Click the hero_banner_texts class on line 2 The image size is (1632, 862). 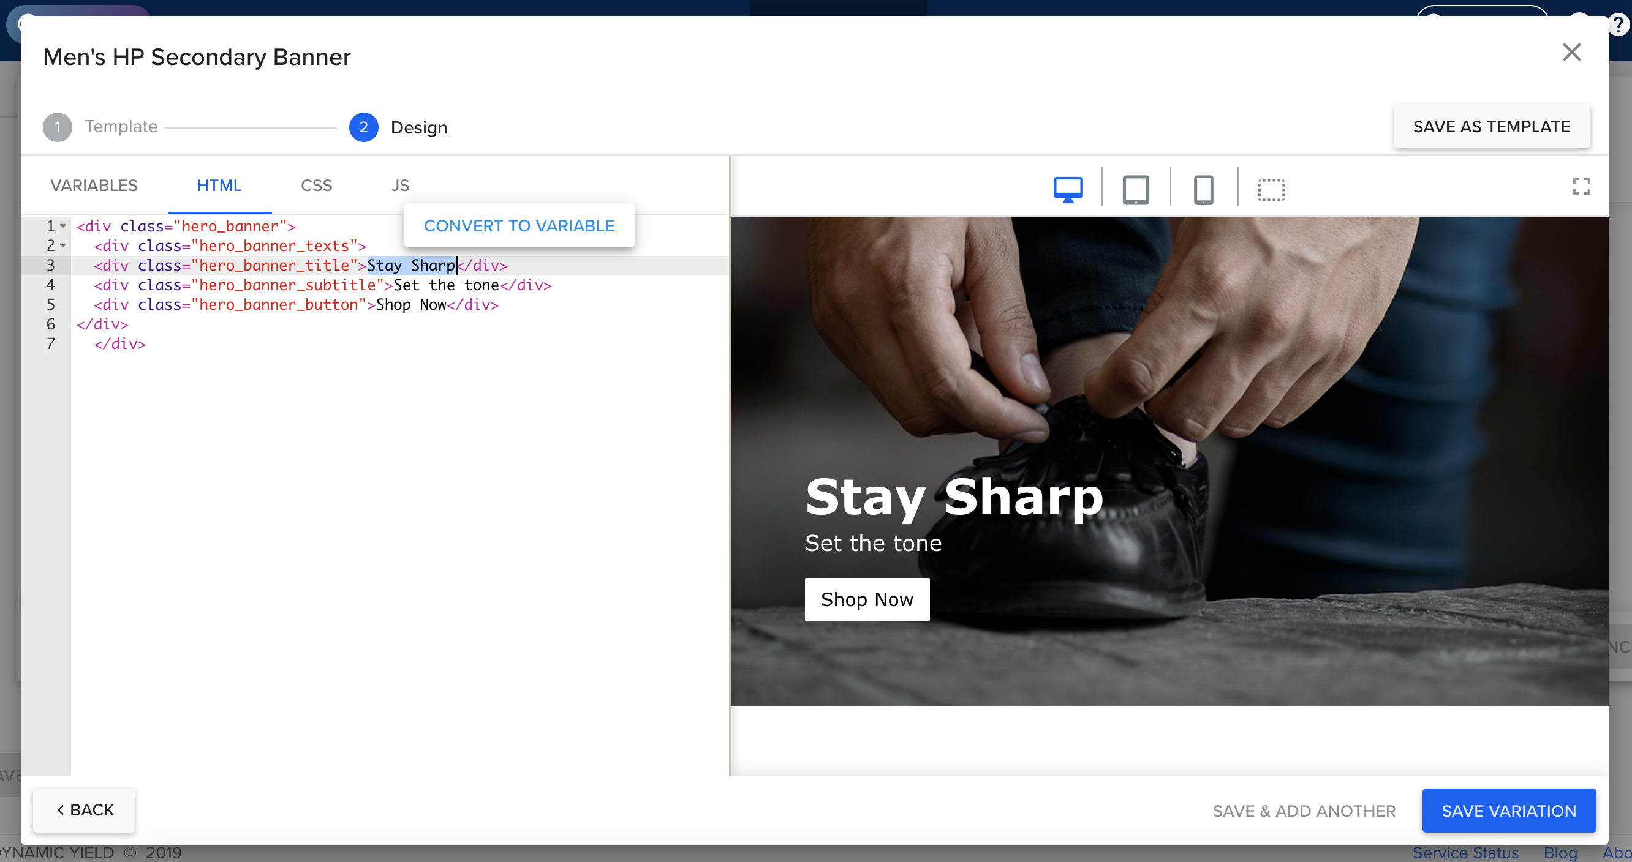point(274,245)
